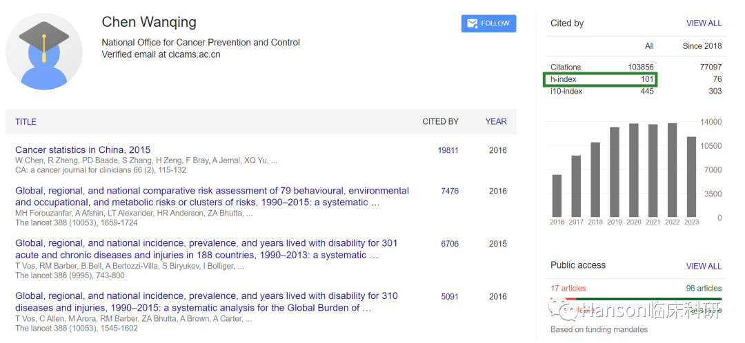745x343 pixels.
Task: Open the 96 articles available link
Action: click(x=704, y=289)
